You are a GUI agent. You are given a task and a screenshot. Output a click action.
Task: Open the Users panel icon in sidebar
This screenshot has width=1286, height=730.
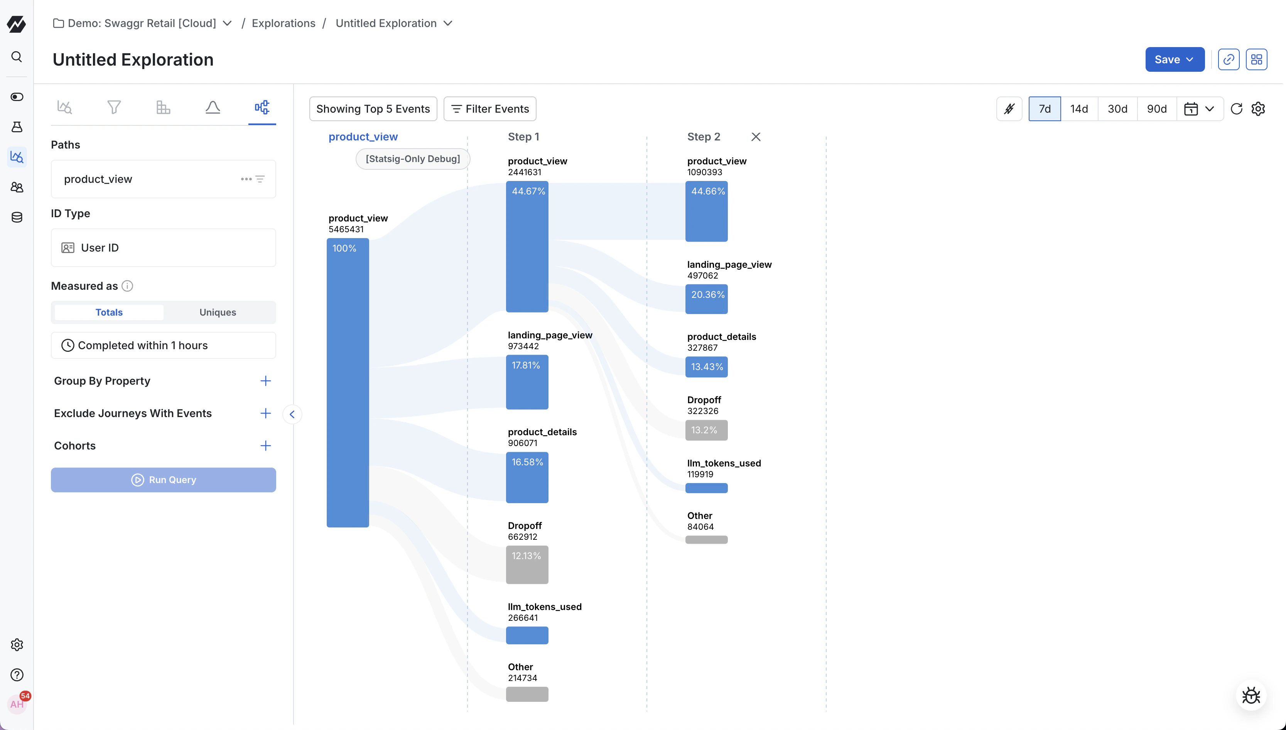click(17, 187)
